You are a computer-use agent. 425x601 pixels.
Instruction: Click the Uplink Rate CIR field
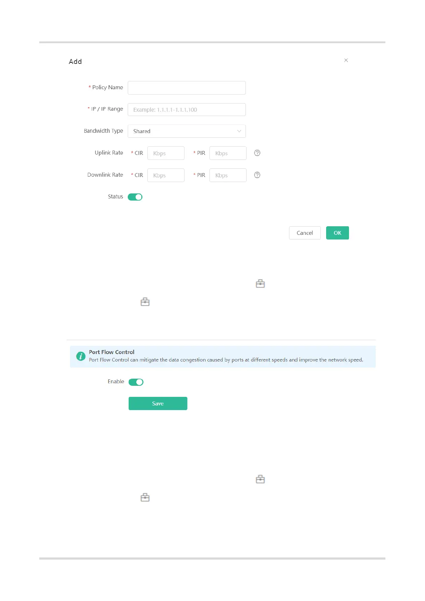(x=166, y=153)
